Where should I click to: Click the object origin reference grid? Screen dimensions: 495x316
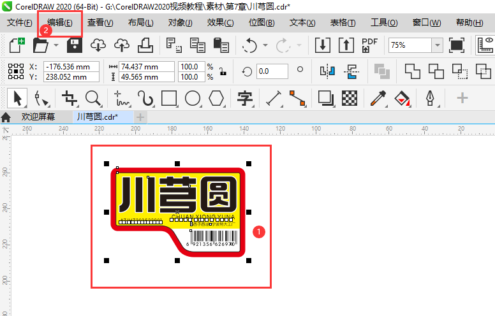pos(16,71)
